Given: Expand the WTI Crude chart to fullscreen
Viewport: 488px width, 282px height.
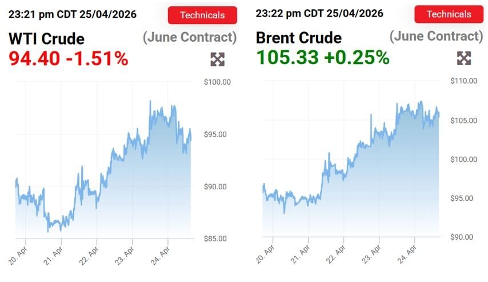Looking at the screenshot, I should tap(218, 59).
